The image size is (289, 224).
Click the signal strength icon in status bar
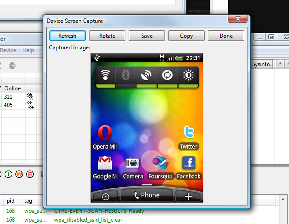pos(170,59)
